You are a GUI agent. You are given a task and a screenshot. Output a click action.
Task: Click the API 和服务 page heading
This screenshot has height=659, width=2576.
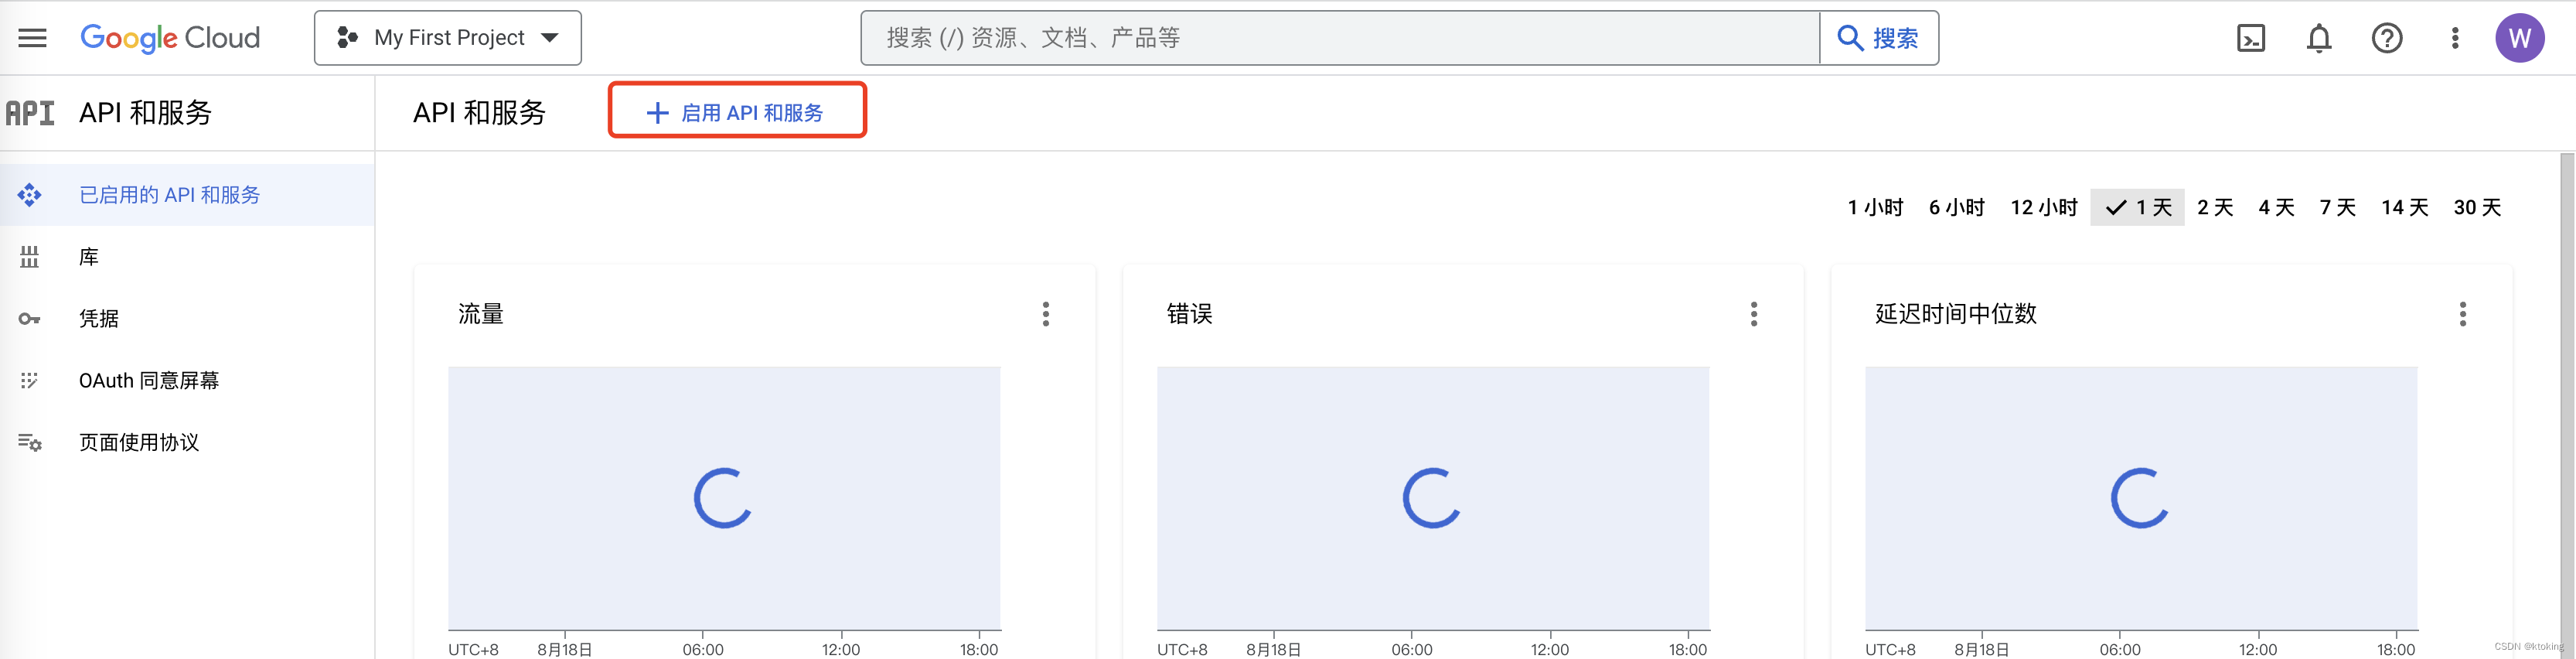[x=480, y=113]
